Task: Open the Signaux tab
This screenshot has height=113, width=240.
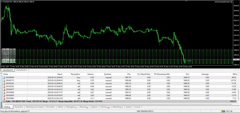Action: [x=94, y=107]
